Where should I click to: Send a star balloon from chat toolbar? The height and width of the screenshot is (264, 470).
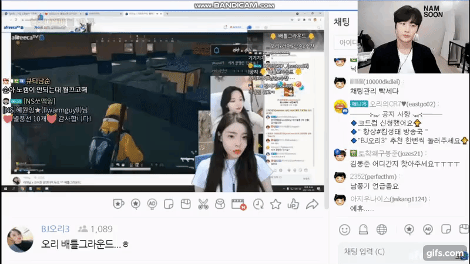pos(409,229)
